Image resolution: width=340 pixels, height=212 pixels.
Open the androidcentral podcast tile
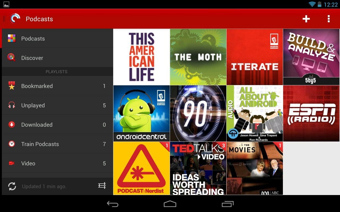coord(141,113)
